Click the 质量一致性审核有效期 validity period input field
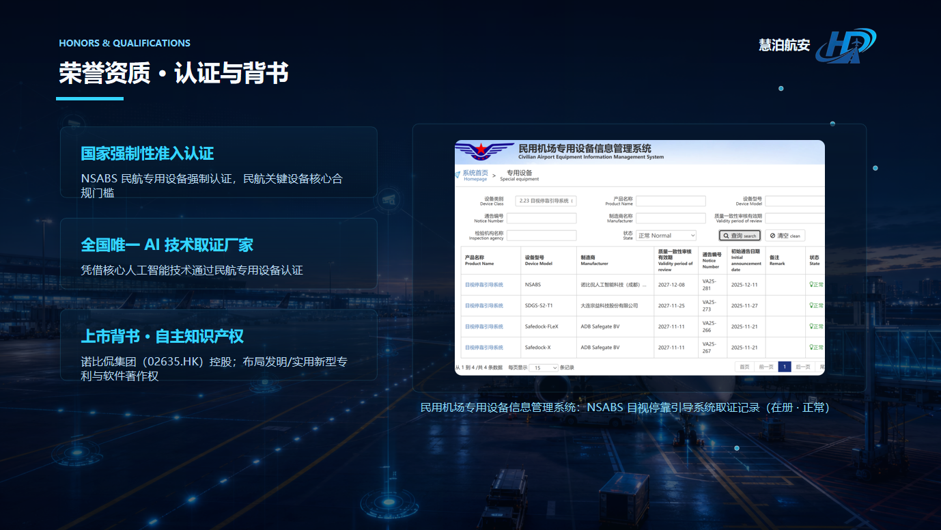The width and height of the screenshot is (941, 530). pyautogui.click(x=795, y=219)
